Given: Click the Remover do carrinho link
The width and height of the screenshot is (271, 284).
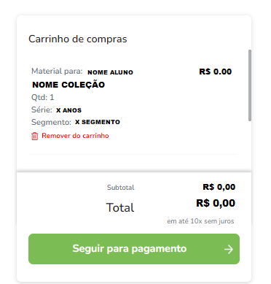Looking at the screenshot, I should pyautogui.click(x=75, y=136).
